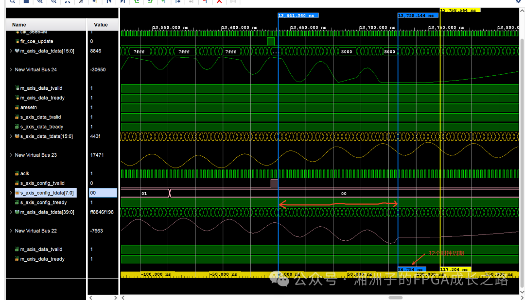Expand the m_axis_data_tdata[15:0] bus

point(11,51)
